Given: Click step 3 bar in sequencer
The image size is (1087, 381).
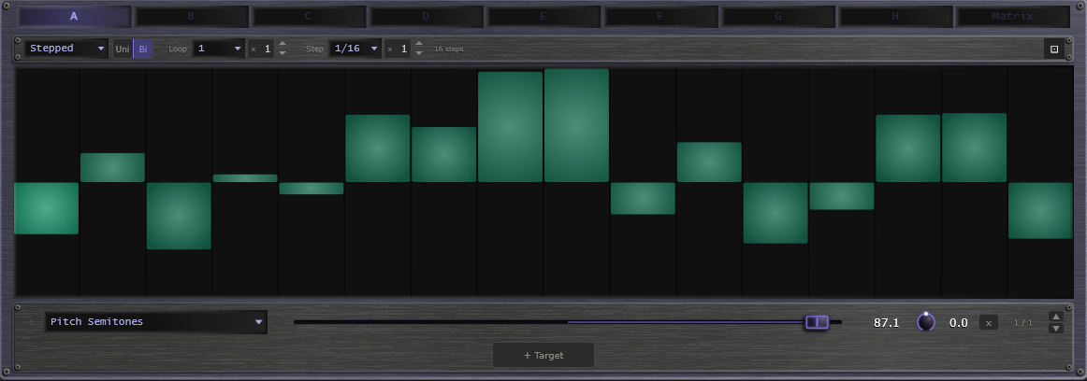Looking at the screenshot, I should 179,216.
